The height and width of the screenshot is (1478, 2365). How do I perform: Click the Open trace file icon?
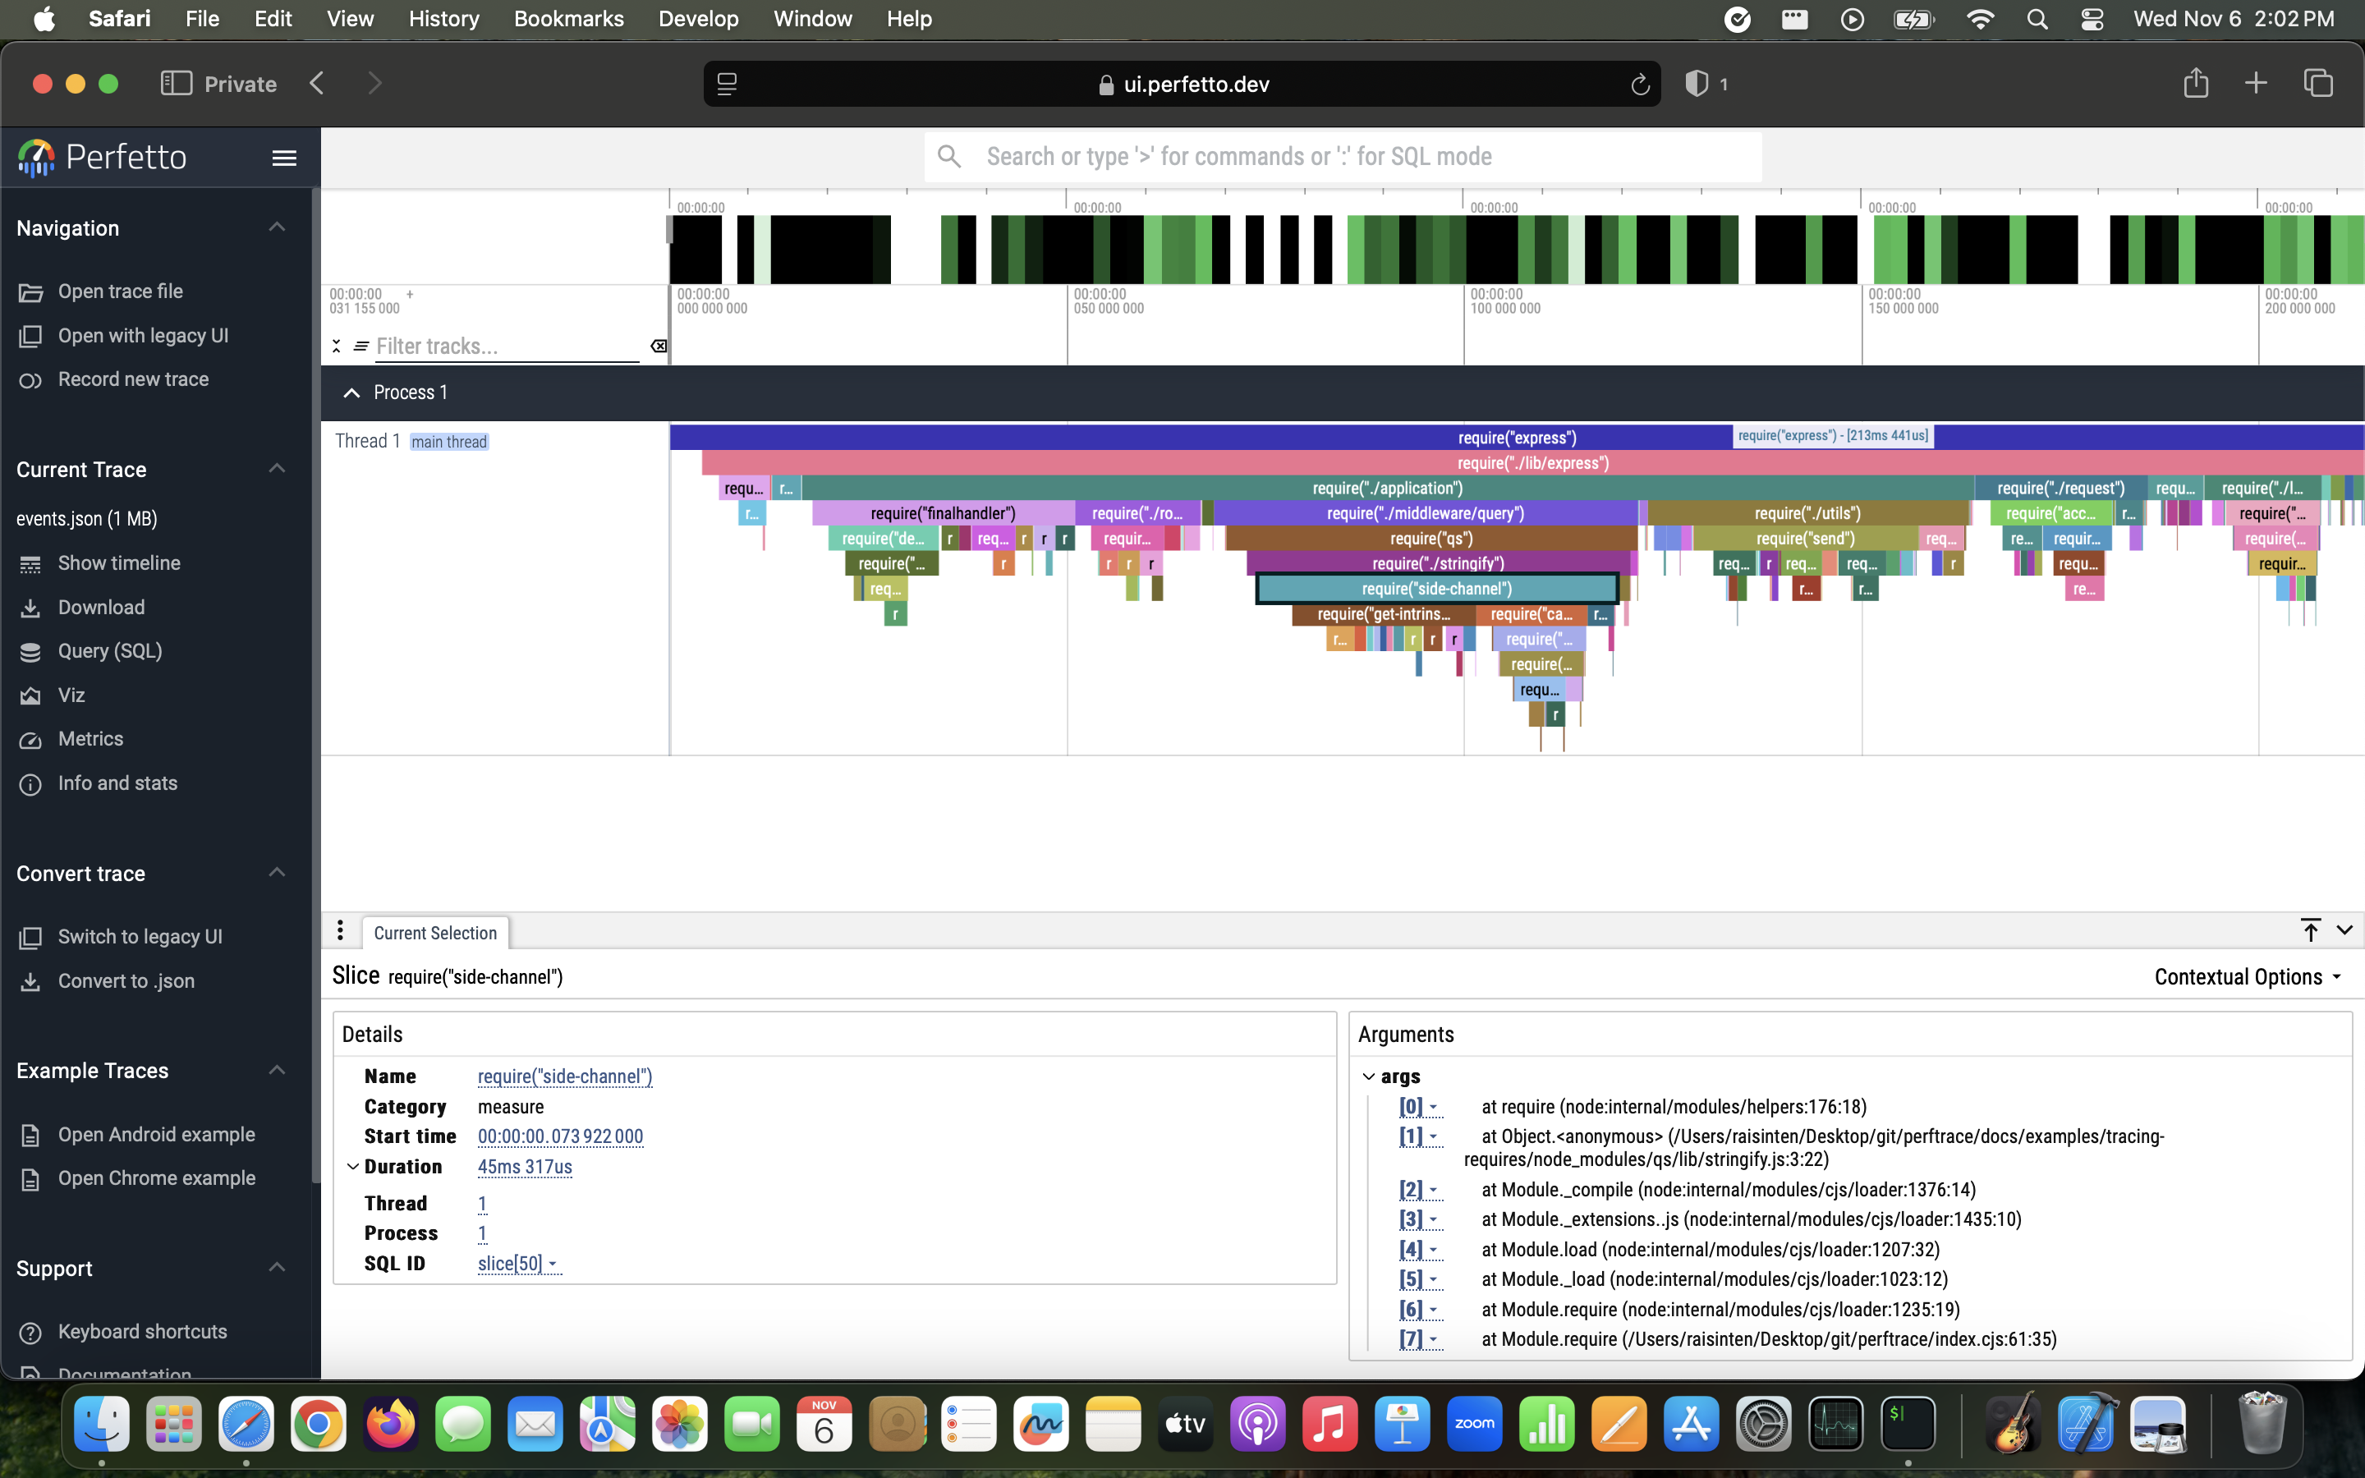30,292
